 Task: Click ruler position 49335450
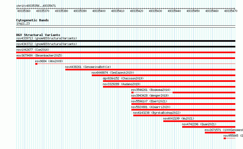[x=193, y=11]
